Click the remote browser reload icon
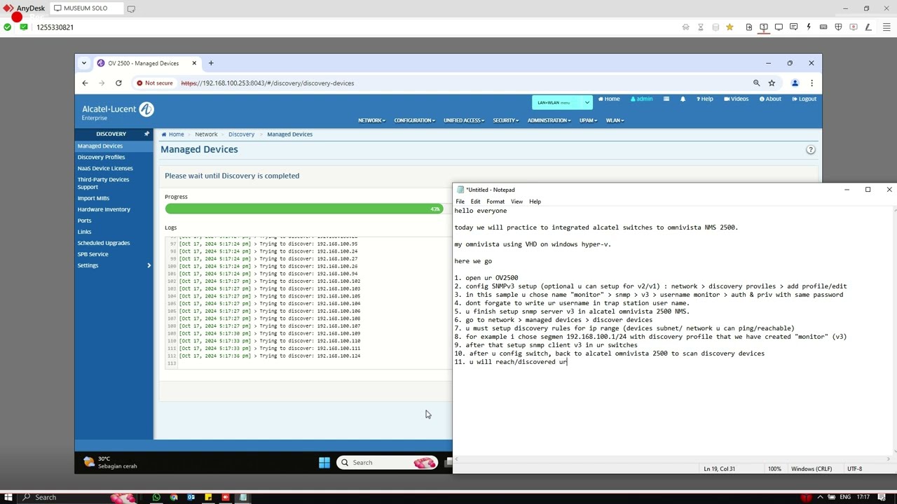 118,83
